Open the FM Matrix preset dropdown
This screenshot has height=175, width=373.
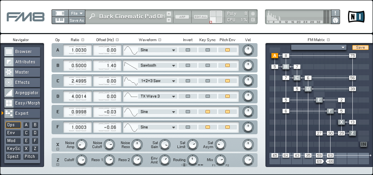point(319,48)
